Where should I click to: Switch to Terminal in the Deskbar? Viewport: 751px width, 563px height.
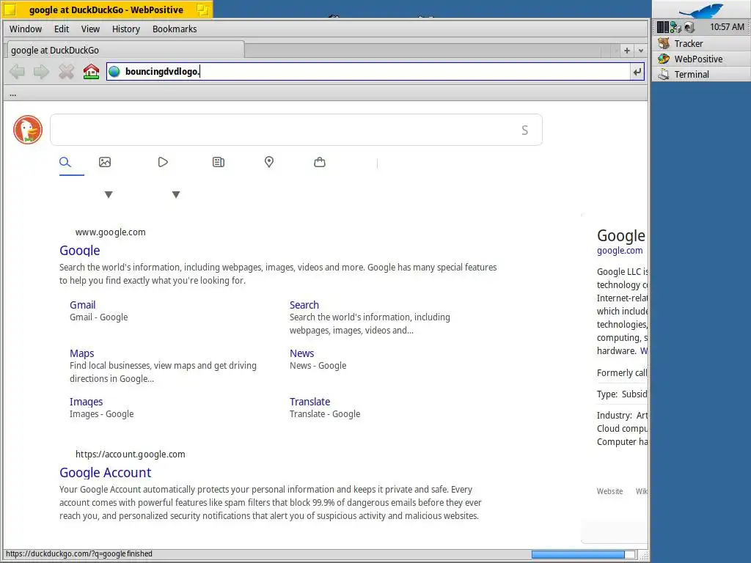[701, 74]
